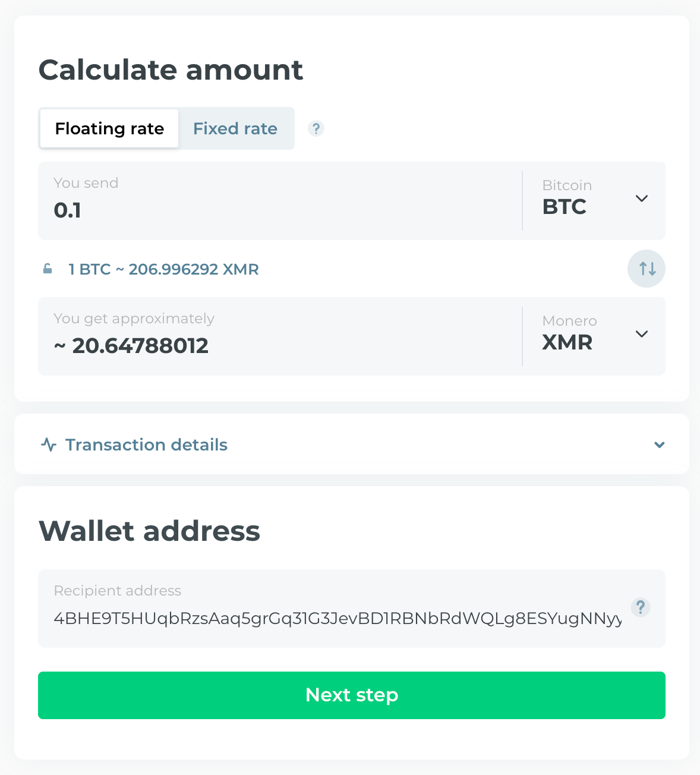
Task: Switch to Floating rate mode
Action: click(109, 128)
